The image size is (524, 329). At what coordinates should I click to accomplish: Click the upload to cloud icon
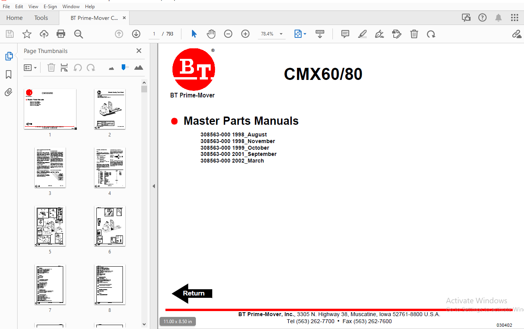click(44, 34)
